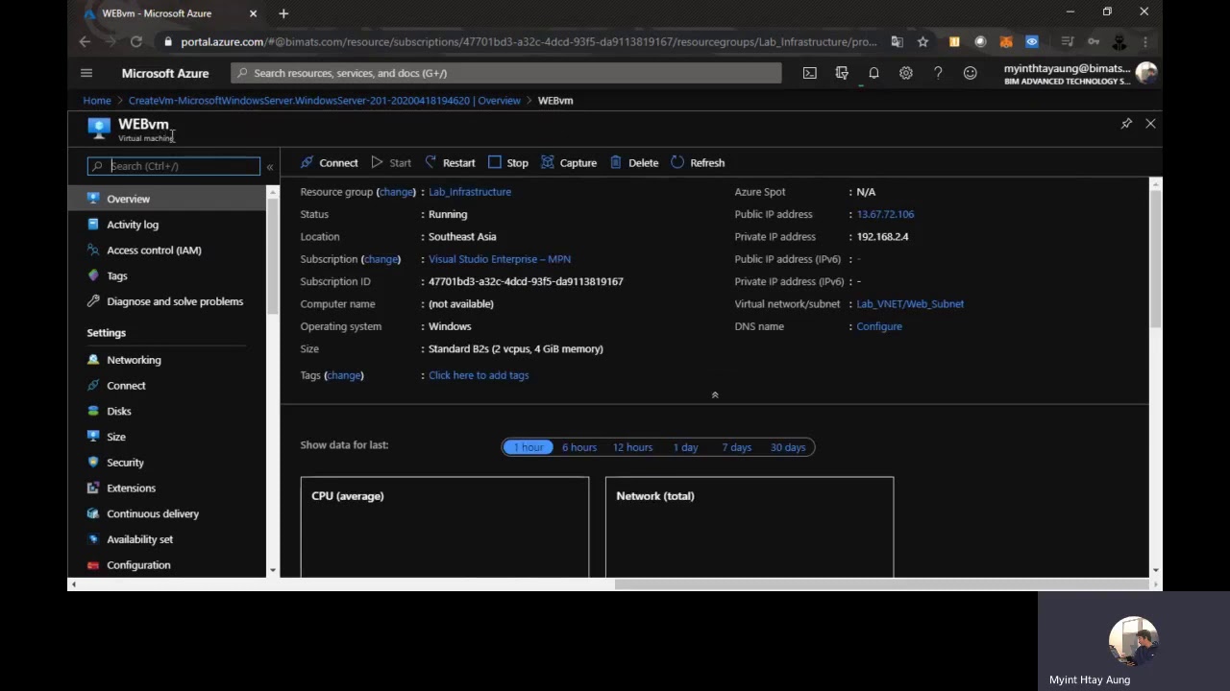
Task: Open the notifications bell
Action: pos(873,73)
